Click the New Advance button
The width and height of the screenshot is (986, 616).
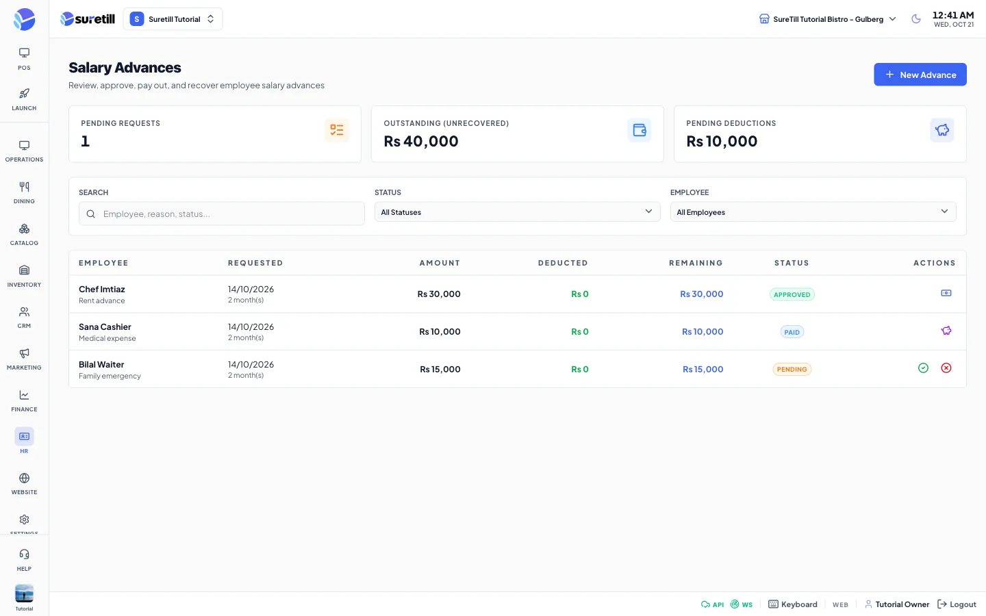coord(920,75)
